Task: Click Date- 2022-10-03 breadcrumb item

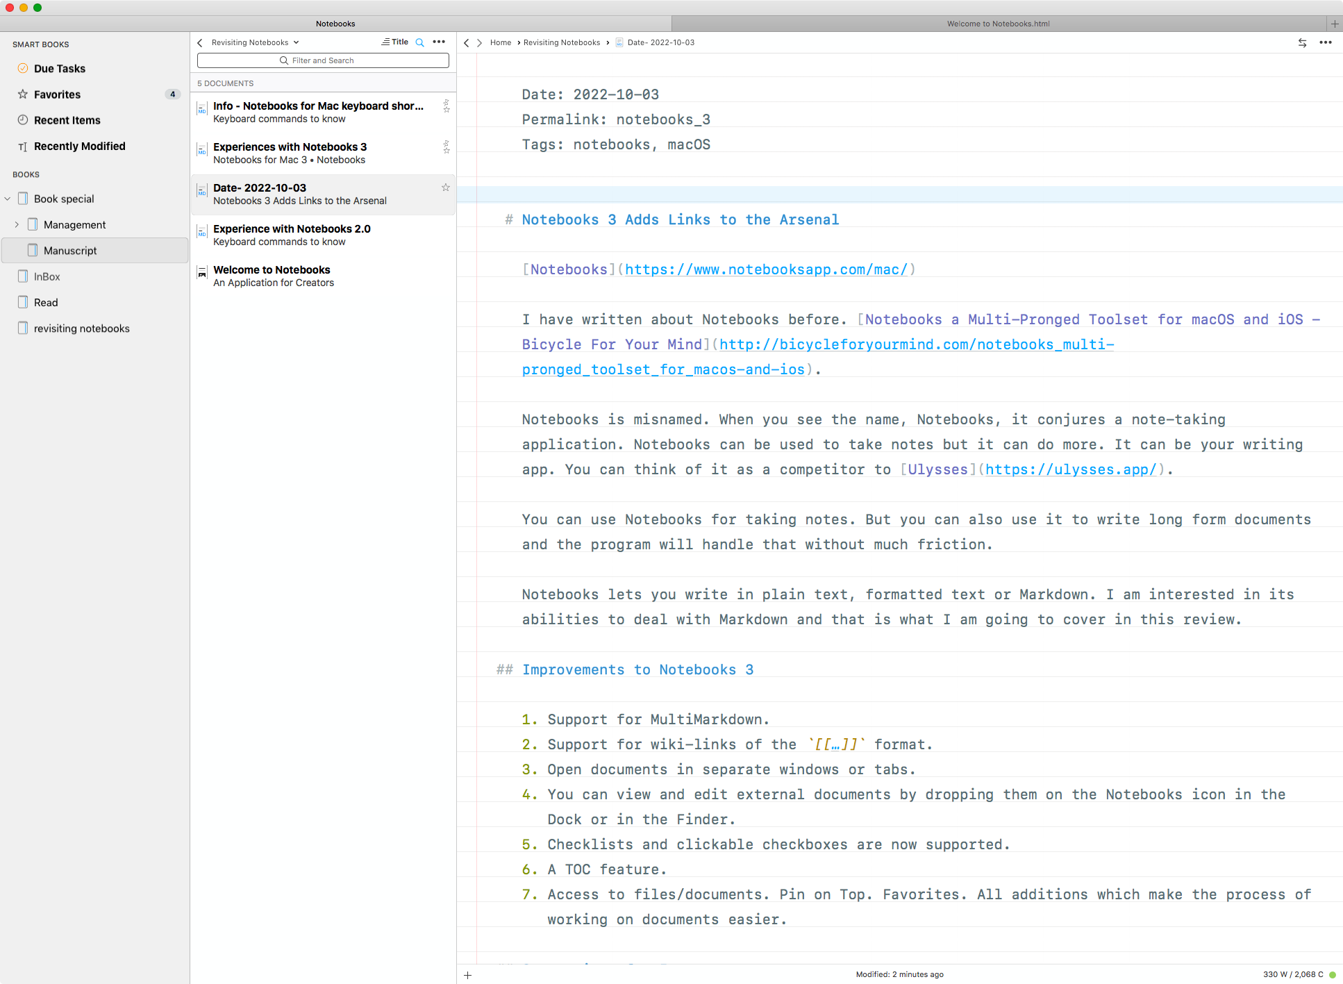Action: click(x=655, y=42)
